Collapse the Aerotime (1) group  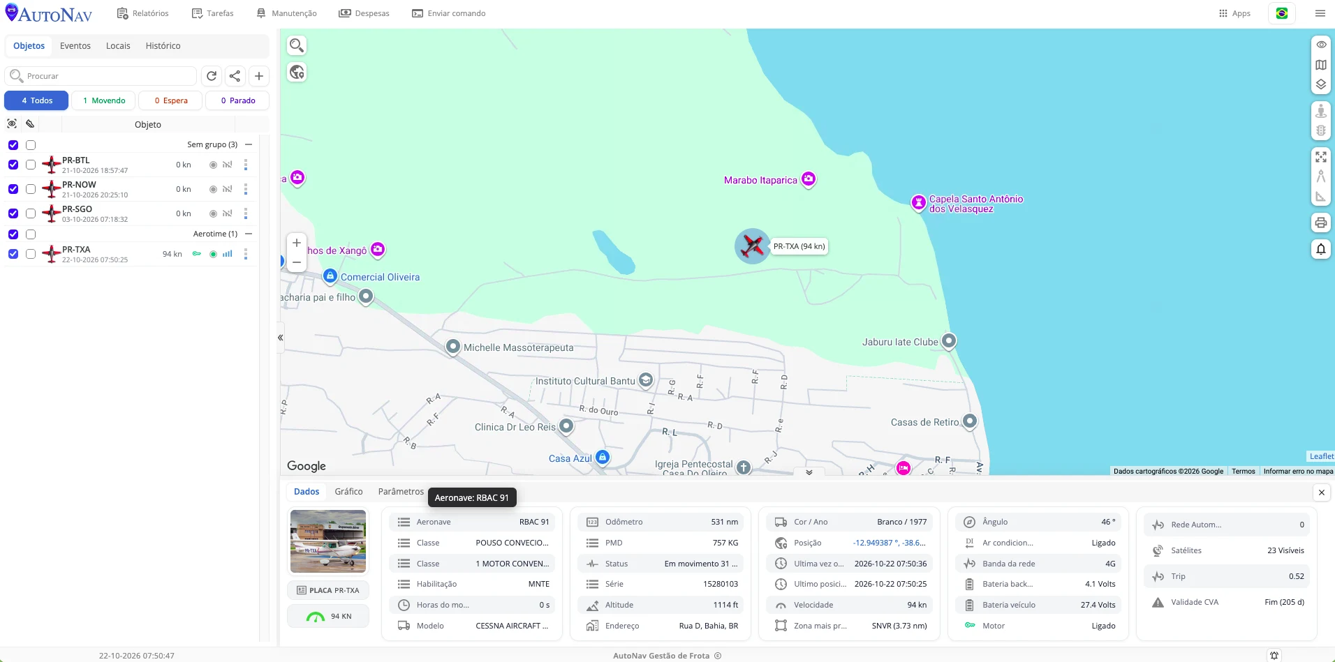pyautogui.click(x=249, y=234)
